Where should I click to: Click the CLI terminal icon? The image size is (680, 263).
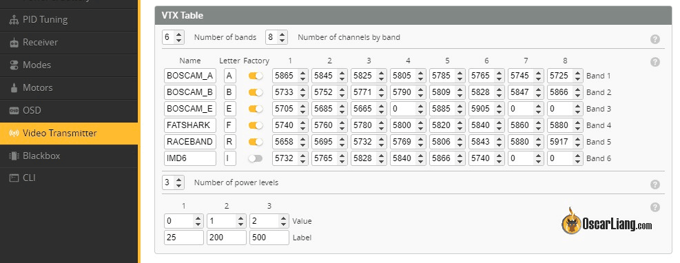click(14, 178)
